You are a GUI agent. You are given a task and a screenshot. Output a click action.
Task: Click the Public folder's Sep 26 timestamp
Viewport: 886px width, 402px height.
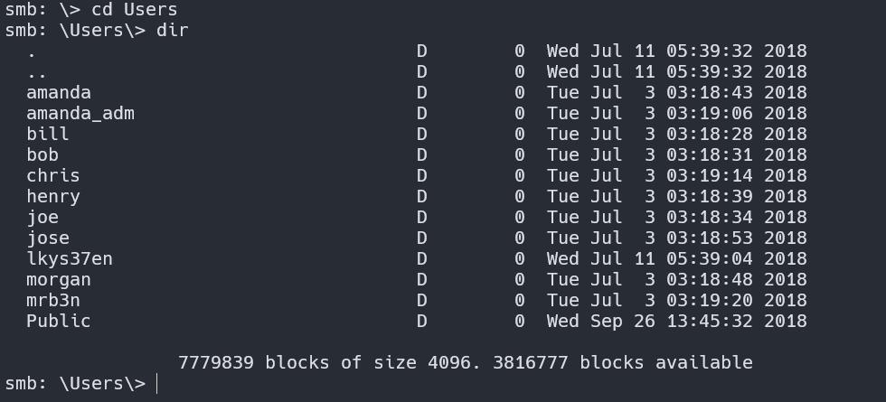676,321
